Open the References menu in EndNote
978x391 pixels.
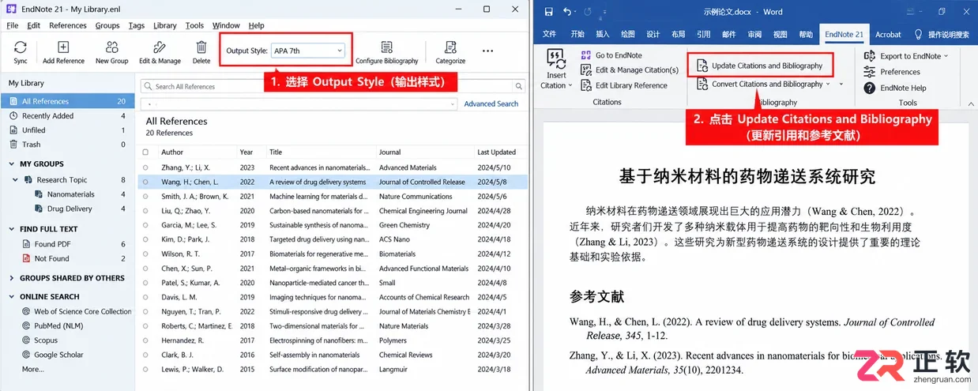(68, 25)
